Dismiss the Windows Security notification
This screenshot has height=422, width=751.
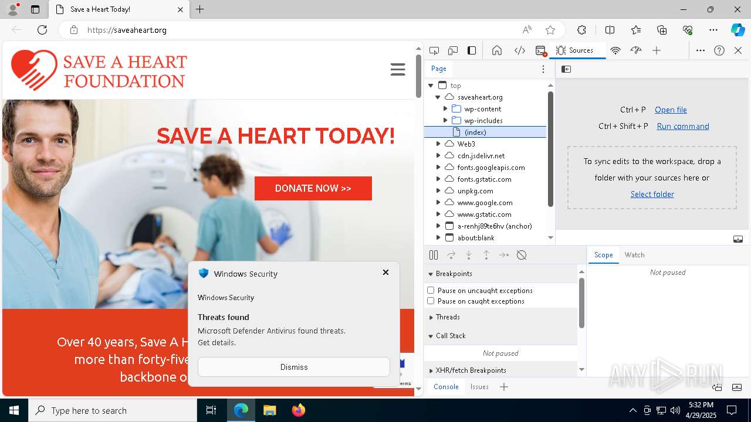(x=294, y=367)
